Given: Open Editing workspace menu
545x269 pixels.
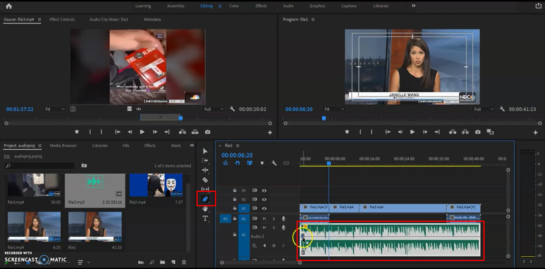Looking at the screenshot, I should (x=220, y=6).
